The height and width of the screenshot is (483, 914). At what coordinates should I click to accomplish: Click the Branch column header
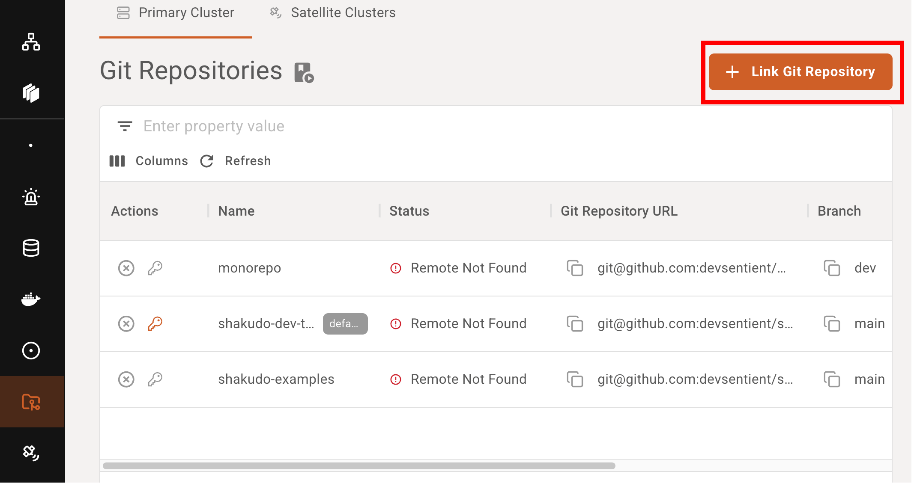(839, 211)
